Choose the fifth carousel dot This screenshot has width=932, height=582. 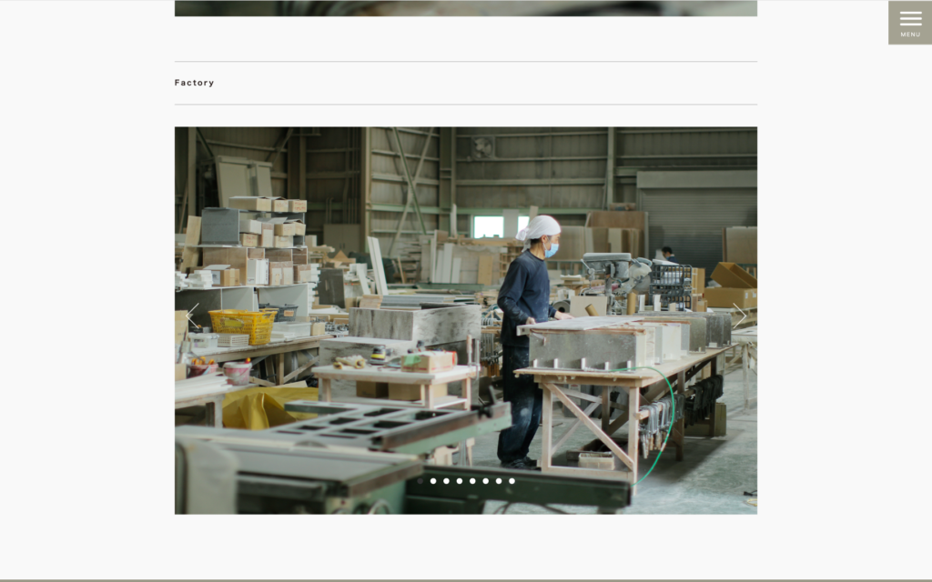coord(472,481)
